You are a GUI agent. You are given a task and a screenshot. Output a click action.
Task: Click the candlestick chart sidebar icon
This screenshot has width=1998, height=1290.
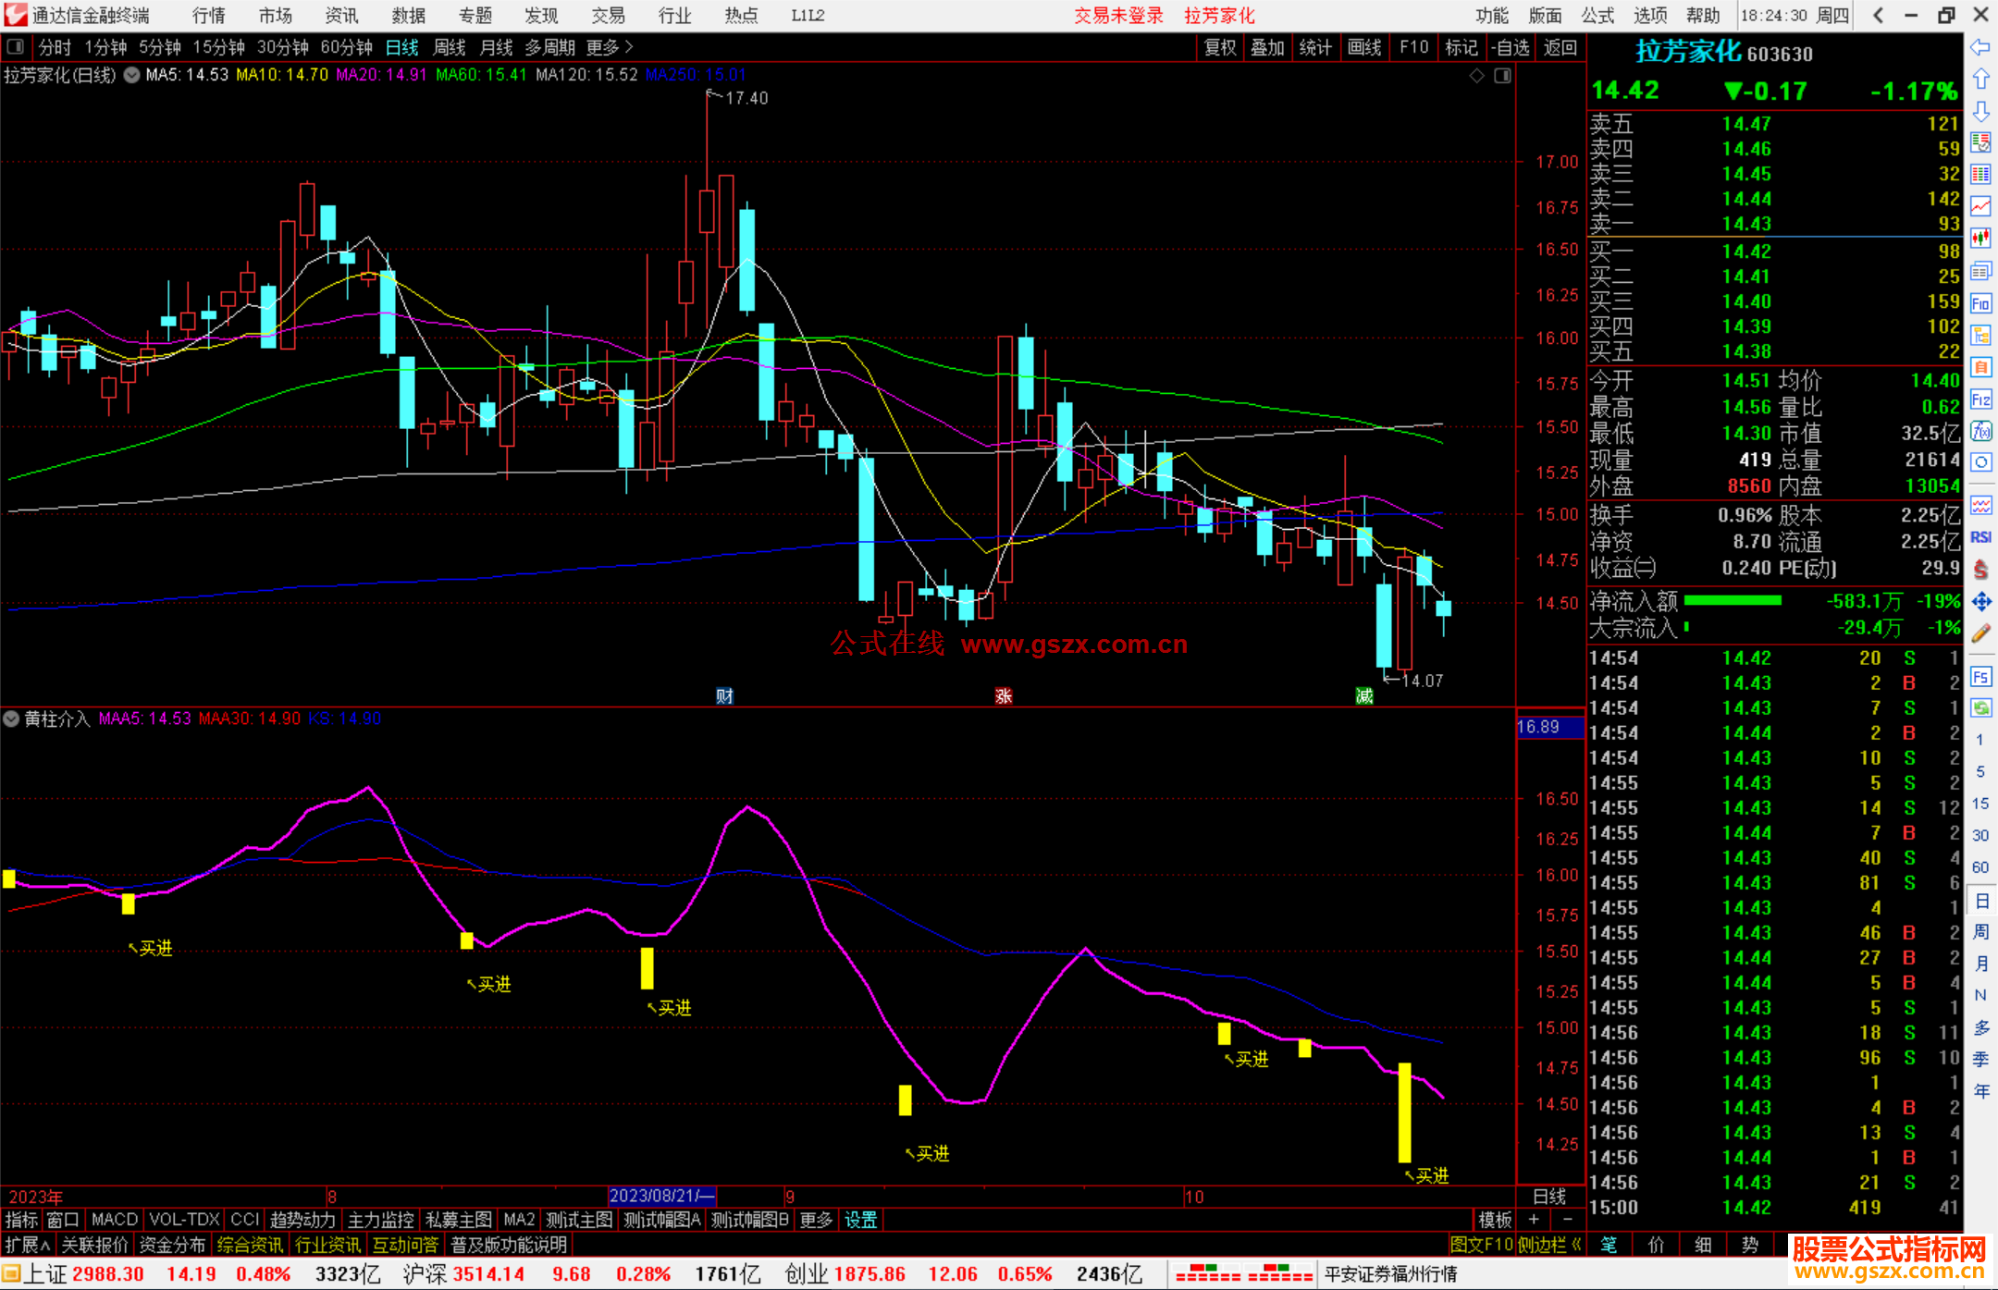(x=1980, y=238)
